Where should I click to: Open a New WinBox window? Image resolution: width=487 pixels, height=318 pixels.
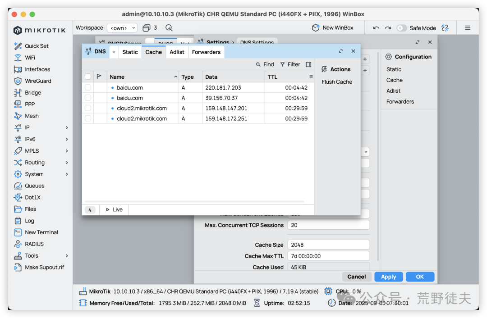[333, 28]
